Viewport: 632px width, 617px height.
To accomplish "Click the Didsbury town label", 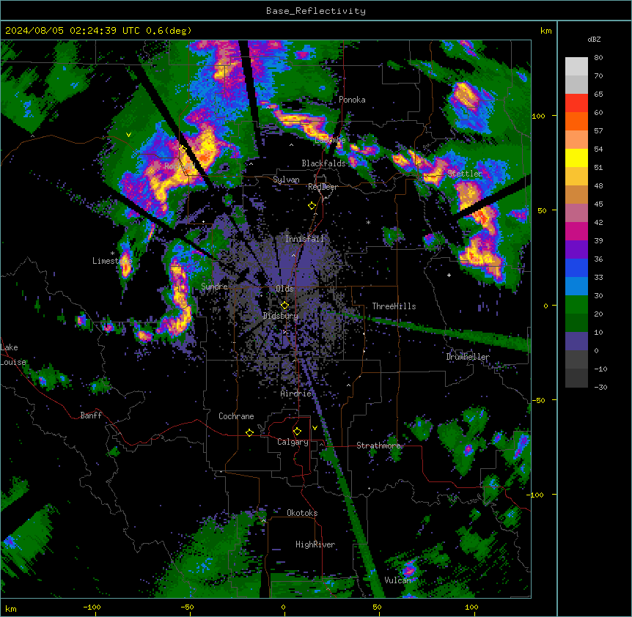I will [x=281, y=316].
